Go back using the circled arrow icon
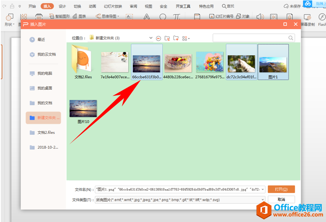Viewport: 326px width, 222px height. (x=159, y=38)
